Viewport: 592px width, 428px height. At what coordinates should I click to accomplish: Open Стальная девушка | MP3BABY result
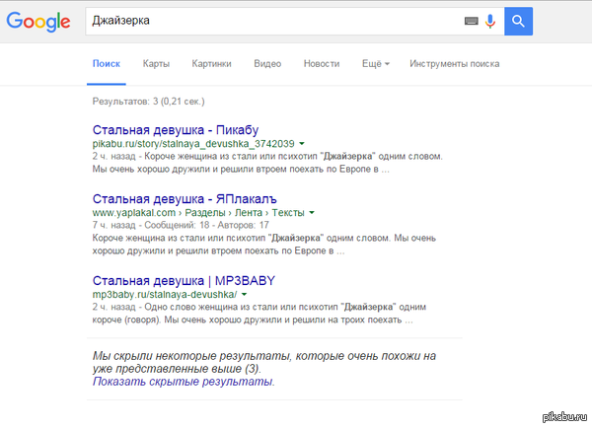[184, 281]
